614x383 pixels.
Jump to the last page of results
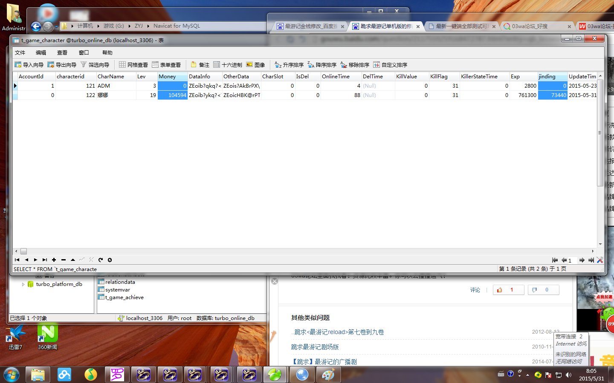(591, 260)
